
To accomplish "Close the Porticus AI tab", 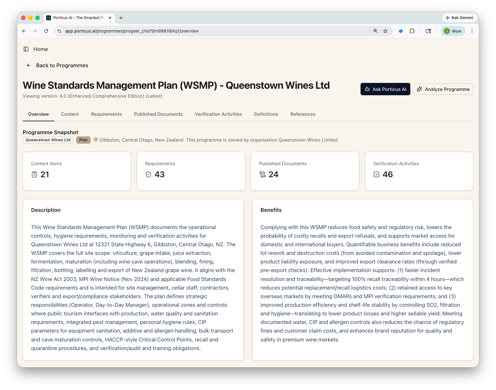I will tap(110, 18).
